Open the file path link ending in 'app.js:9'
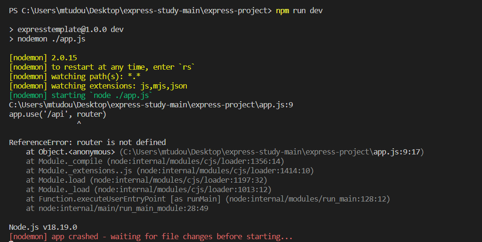 [x=151, y=105]
